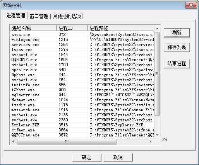
Task: Select the QQPCRTP.exe process row
Action: 82,60
